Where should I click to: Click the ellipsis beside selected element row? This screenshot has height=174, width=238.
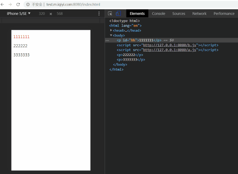(107, 40)
